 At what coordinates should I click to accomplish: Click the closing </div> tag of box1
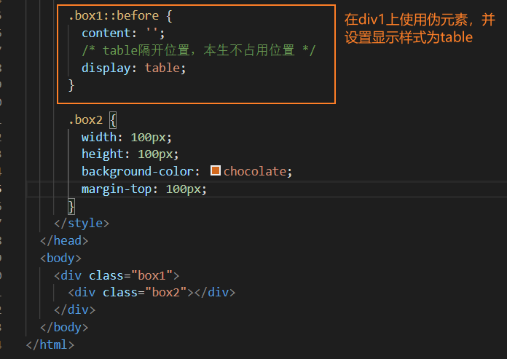[x=75, y=310]
